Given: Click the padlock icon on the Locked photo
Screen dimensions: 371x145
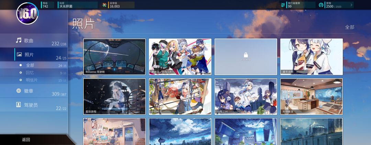Looking at the screenshot, I should tap(246, 55).
